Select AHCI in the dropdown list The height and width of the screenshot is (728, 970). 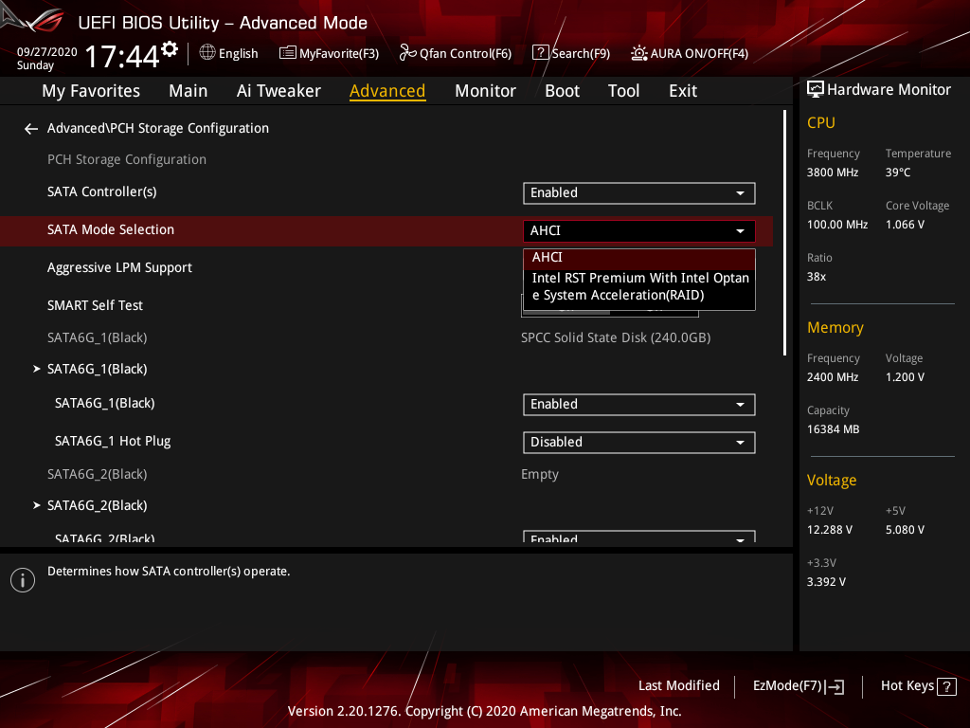coord(639,258)
